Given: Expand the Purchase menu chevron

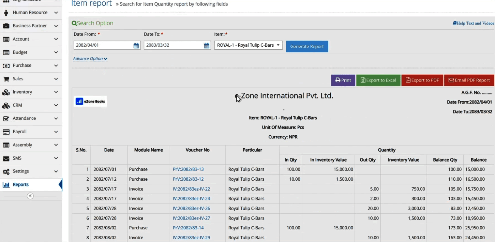Looking at the screenshot, I should (56, 65).
